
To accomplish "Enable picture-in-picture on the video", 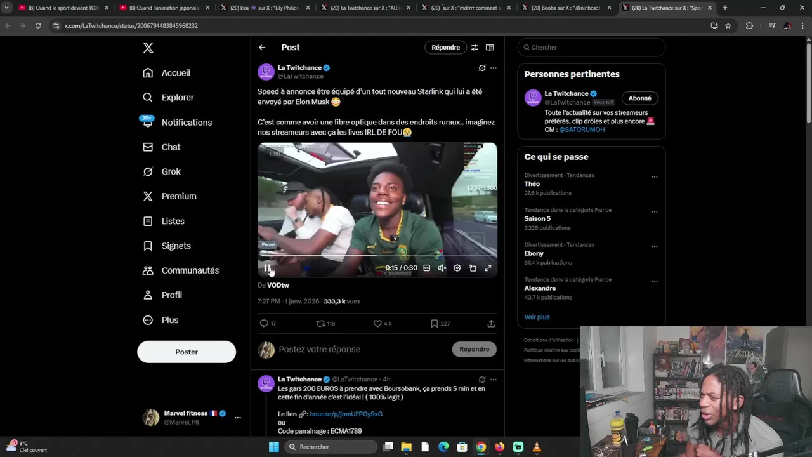I will [473, 268].
